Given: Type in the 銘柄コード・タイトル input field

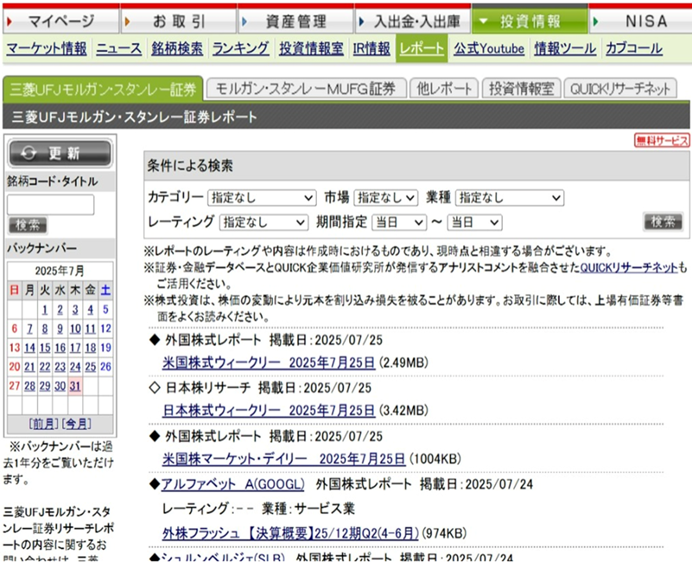Looking at the screenshot, I should point(50,205).
